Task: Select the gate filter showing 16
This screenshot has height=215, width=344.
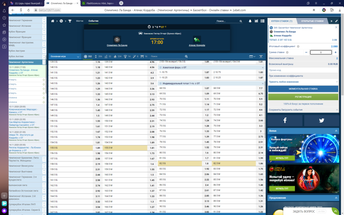Action: coord(144,56)
